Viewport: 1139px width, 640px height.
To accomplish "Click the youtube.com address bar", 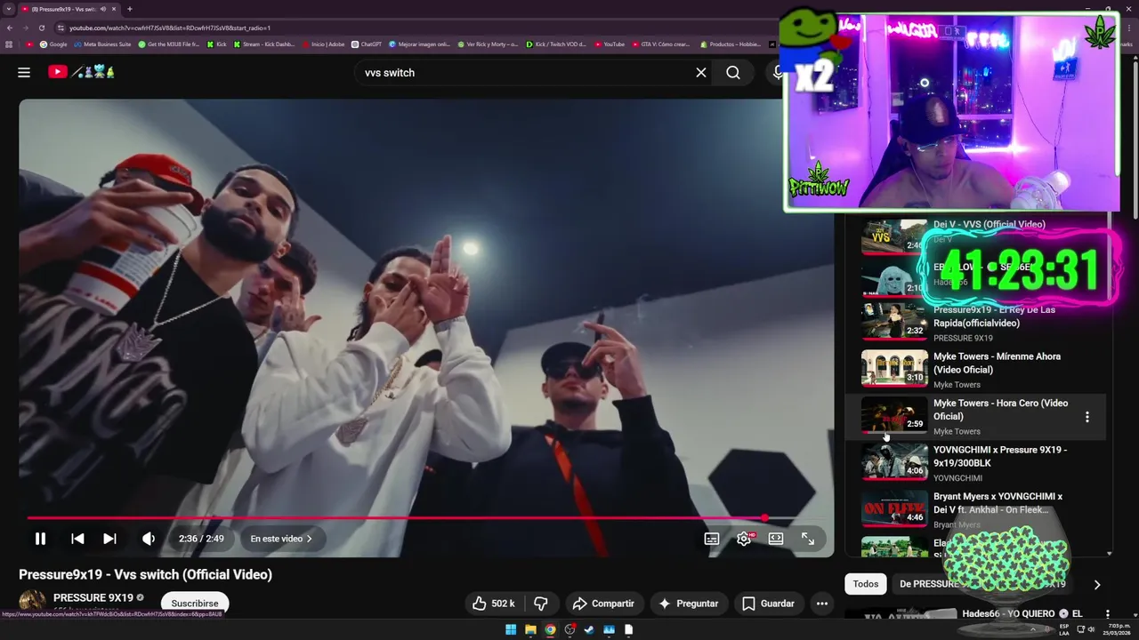I will [169, 28].
